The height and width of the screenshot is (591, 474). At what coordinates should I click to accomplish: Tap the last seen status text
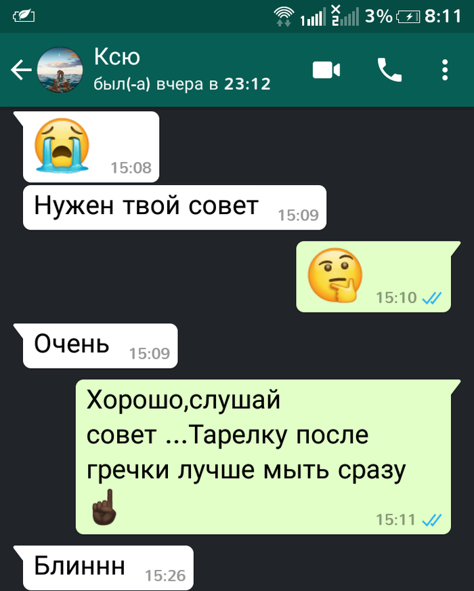[x=182, y=83]
